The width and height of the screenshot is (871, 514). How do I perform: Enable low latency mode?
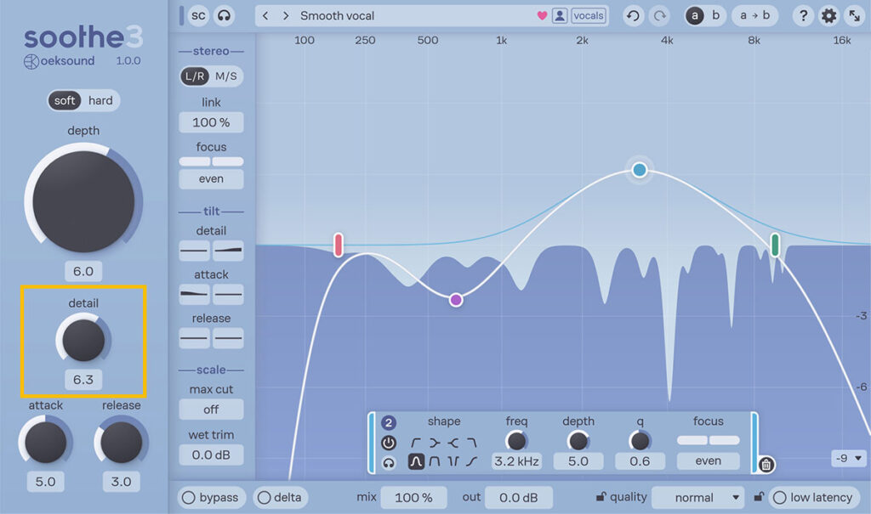tap(814, 497)
